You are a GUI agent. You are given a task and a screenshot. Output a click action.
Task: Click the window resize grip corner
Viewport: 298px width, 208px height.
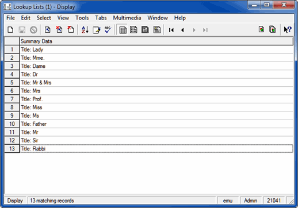pos(291,201)
